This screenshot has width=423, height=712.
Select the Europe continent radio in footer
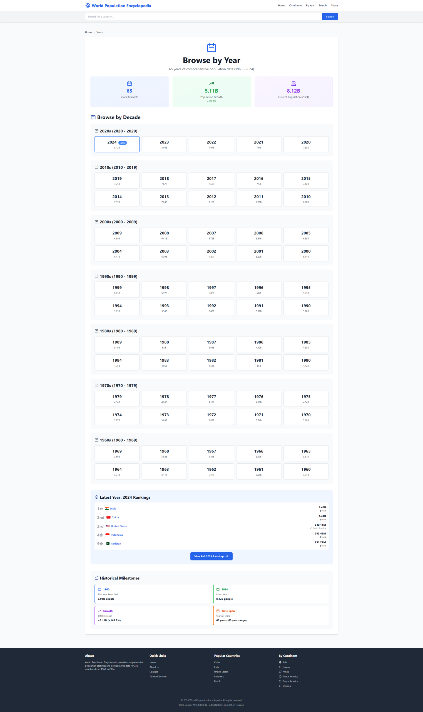coord(280,667)
